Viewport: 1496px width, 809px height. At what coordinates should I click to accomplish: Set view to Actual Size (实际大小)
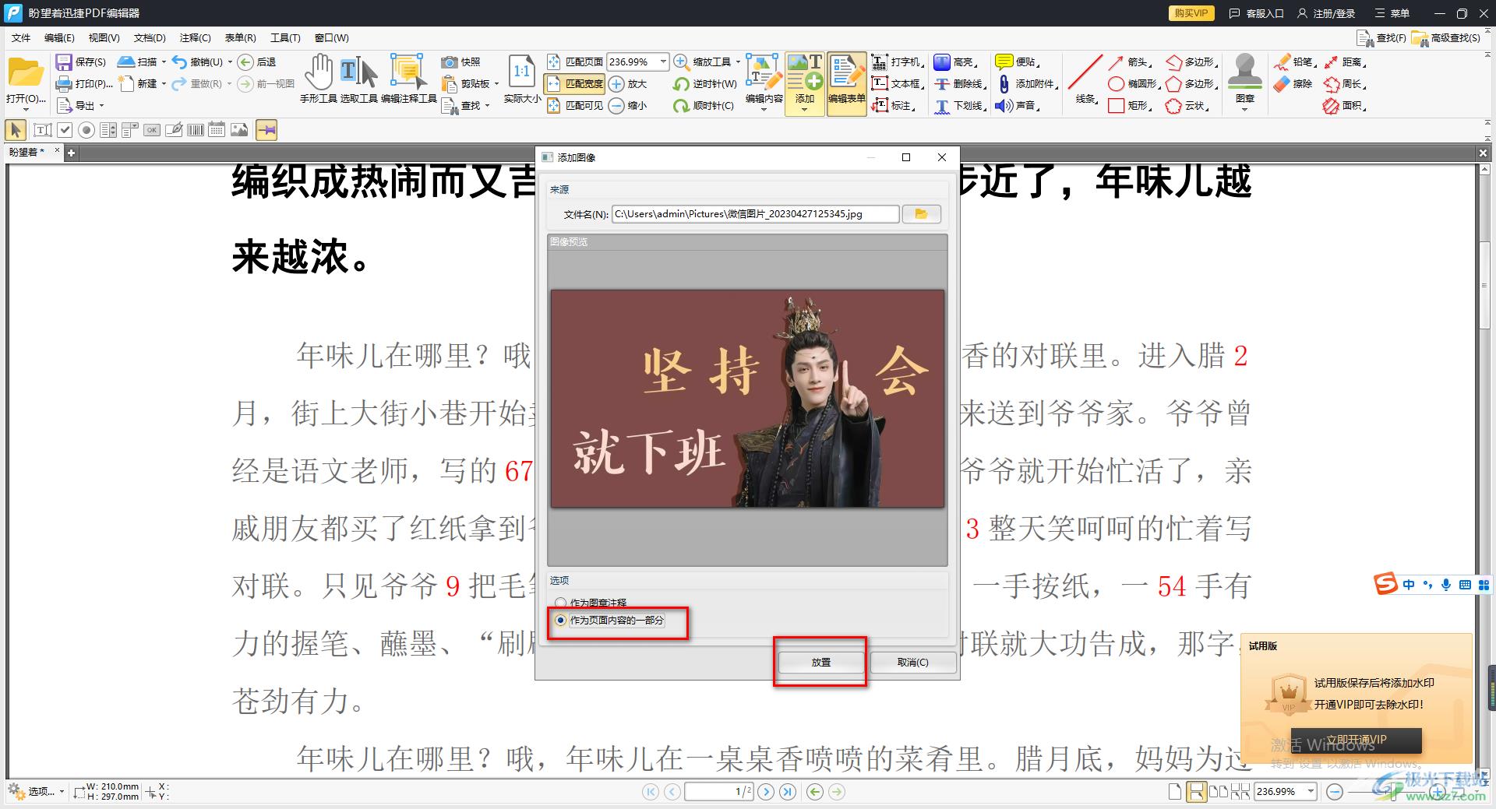click(x=522, y=79)
